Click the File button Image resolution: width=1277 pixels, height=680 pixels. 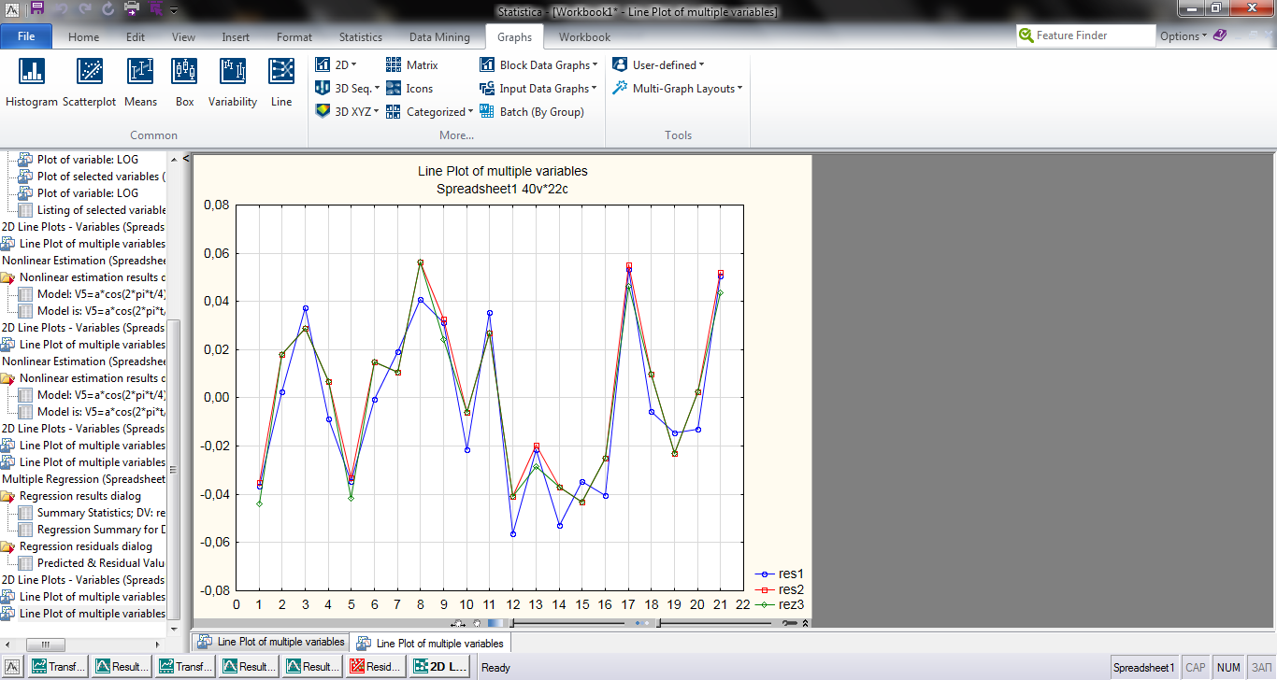[26, 37]
